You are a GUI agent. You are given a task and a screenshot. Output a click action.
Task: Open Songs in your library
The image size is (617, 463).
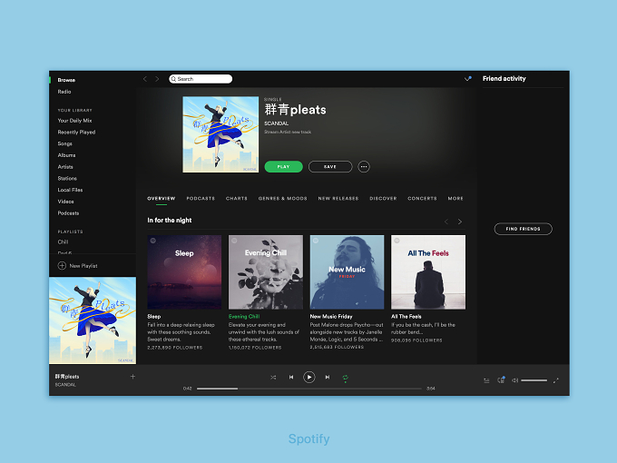tap(65, 143)
